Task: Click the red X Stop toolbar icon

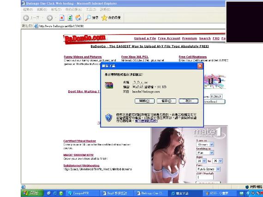Action: 62,18
